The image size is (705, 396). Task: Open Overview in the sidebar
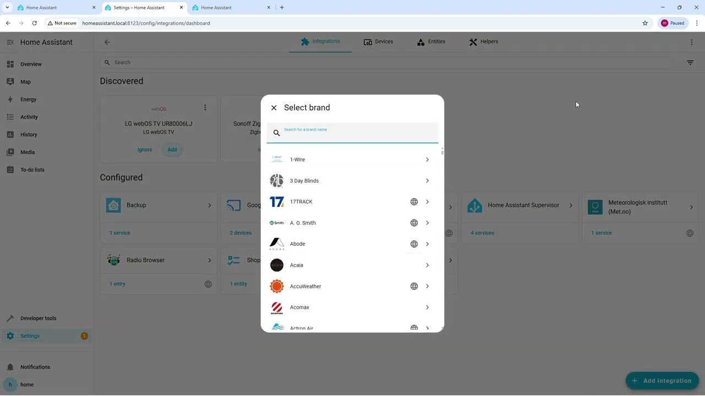(47, 64)
